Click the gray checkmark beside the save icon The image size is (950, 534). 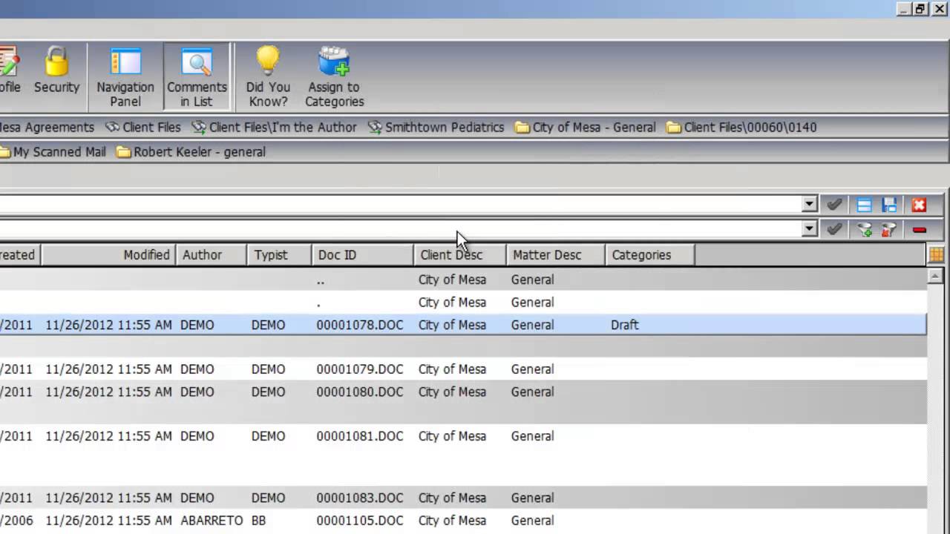point(834,205)
